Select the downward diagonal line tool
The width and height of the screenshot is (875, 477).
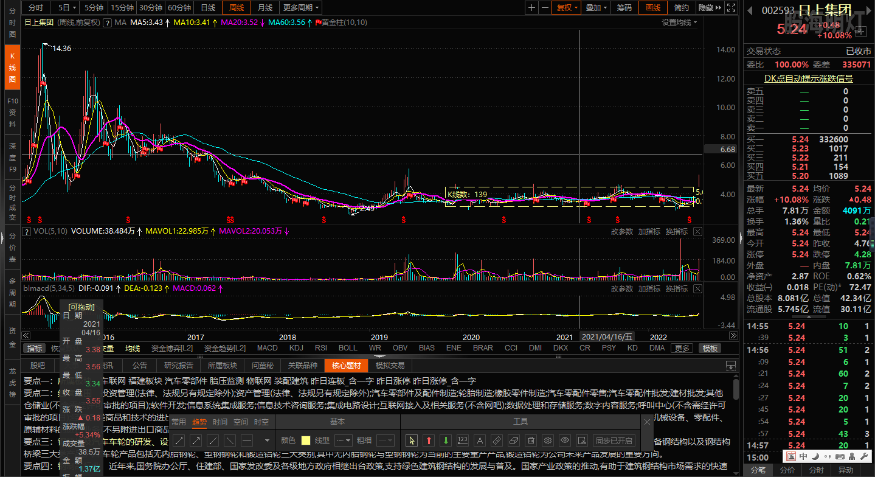(230, 440)
